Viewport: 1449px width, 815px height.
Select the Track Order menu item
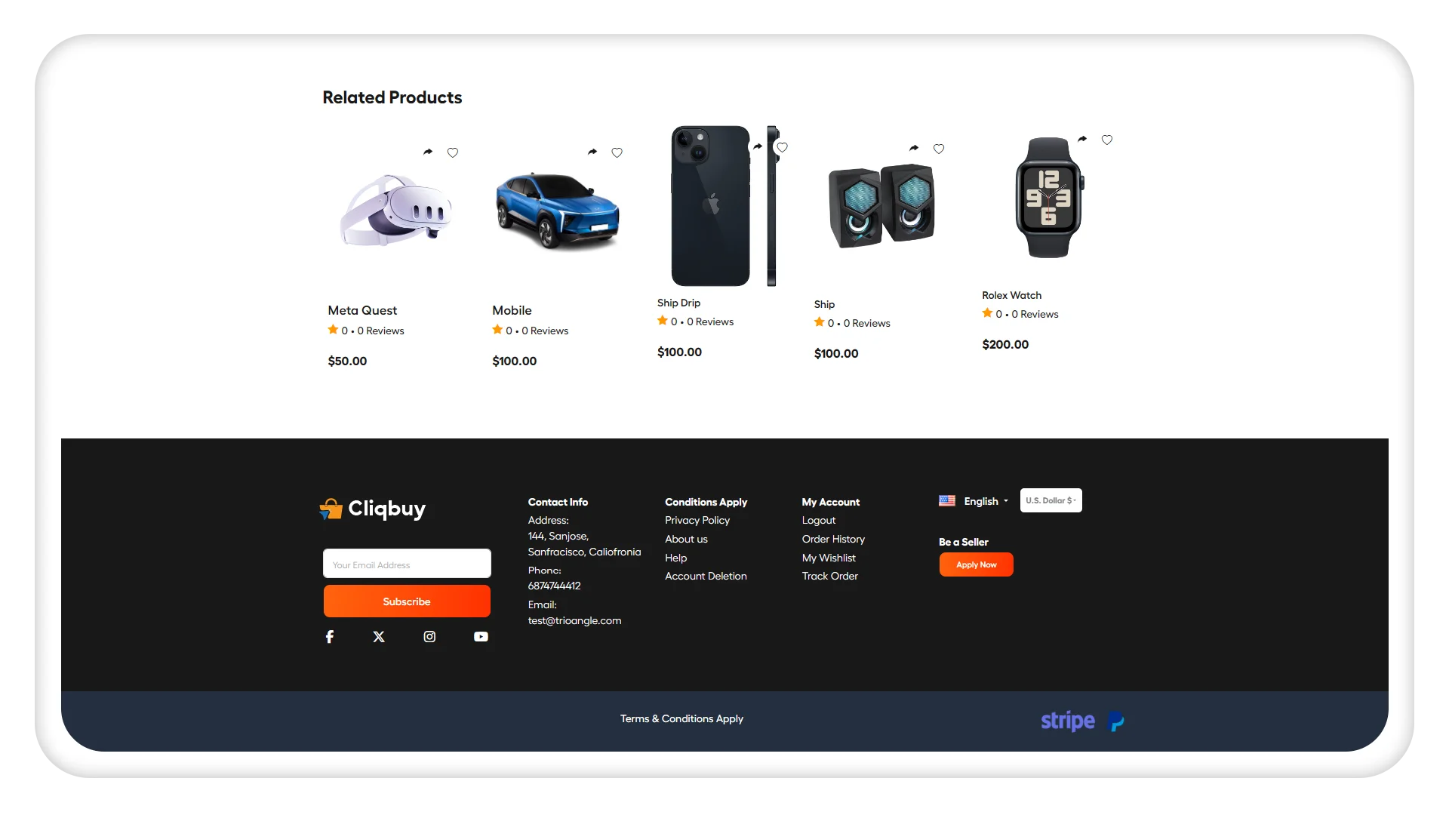click(829, 575)
